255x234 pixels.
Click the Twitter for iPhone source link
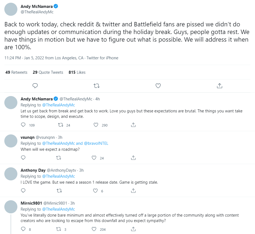[103, 58]
